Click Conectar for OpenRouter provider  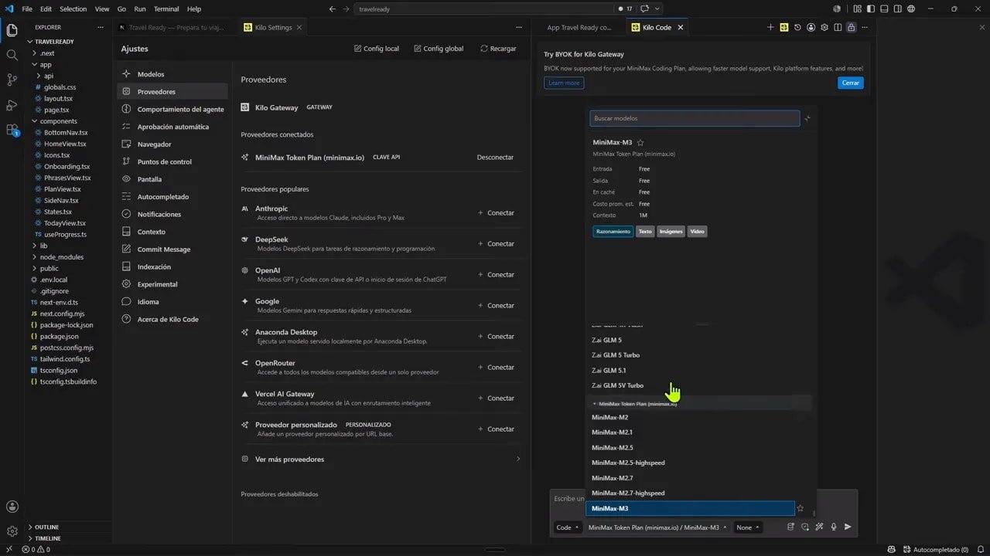[496, 367]
